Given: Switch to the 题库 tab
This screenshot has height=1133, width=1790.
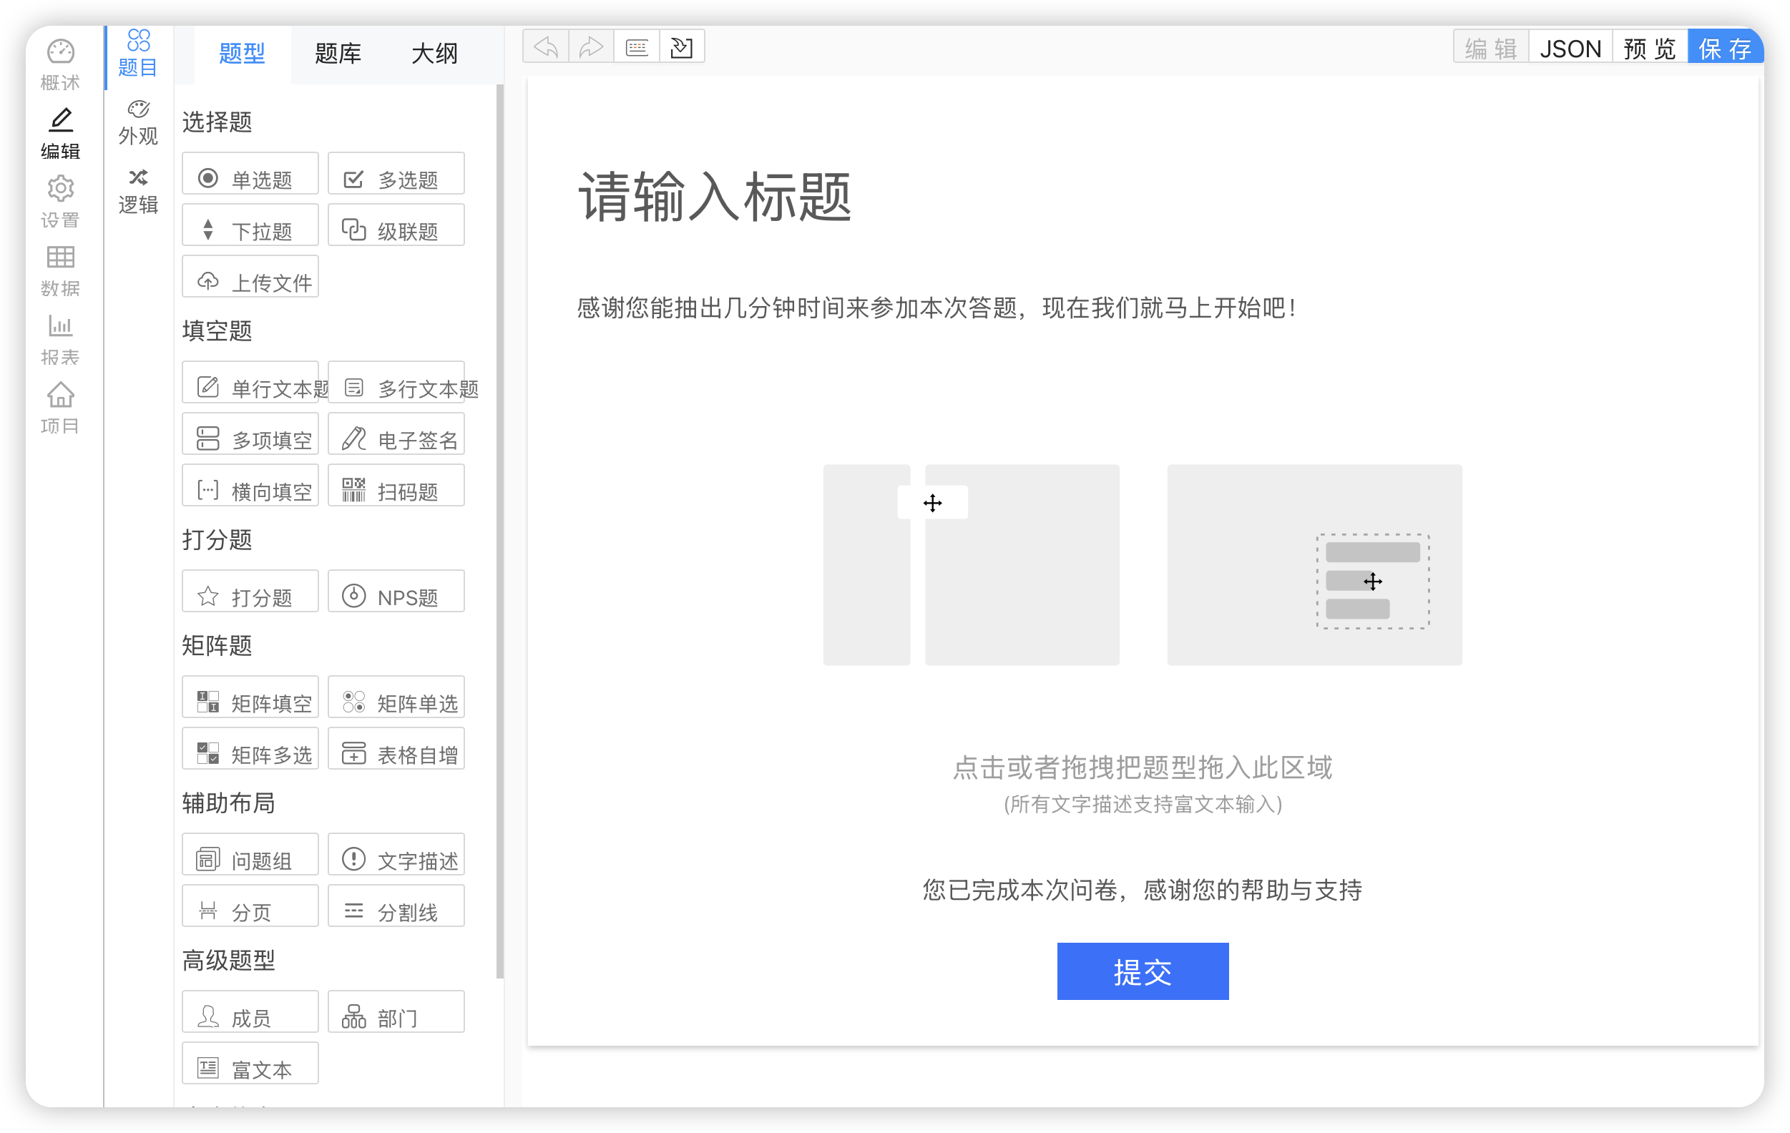Looking at the screenshot, I should tap(338, 54).
